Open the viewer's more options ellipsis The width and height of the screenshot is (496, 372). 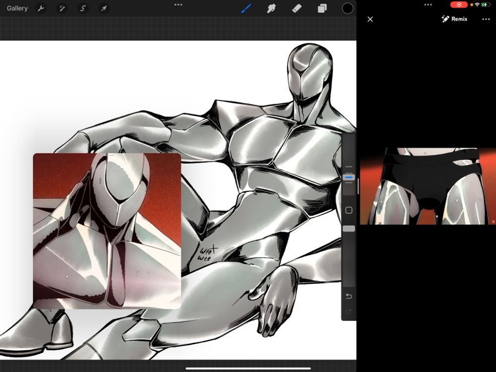tap(486, 19)
